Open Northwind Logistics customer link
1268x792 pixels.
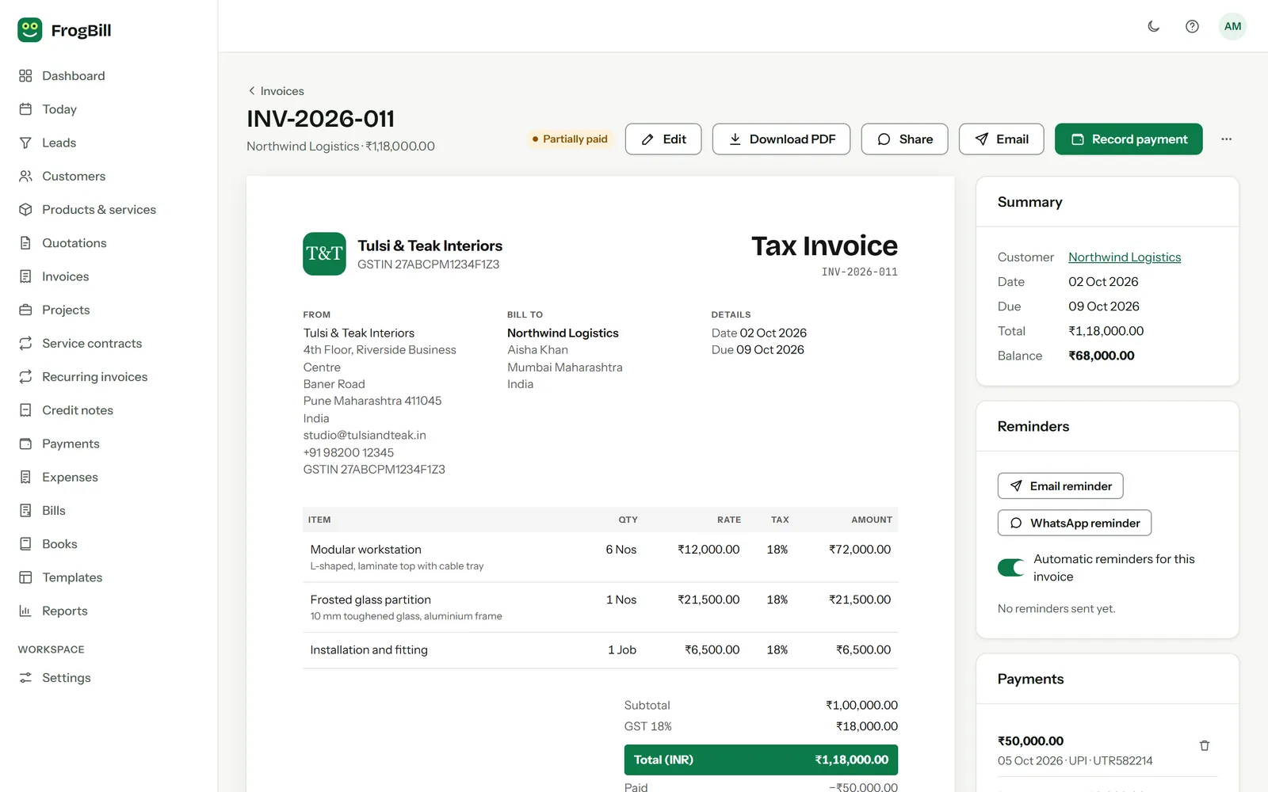(x=1125, y=257)
